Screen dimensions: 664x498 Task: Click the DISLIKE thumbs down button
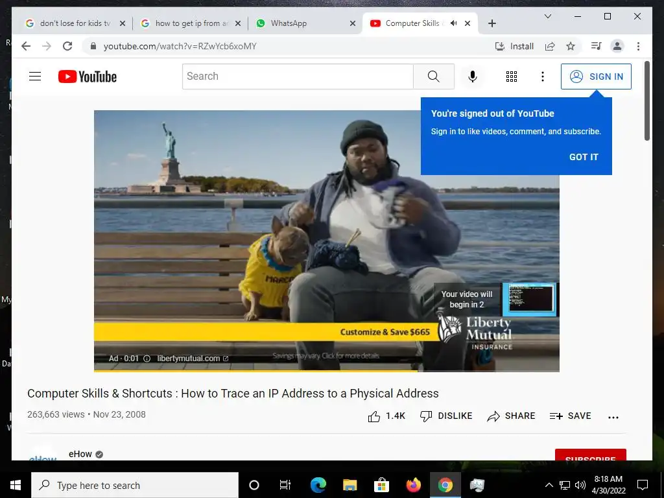click(x=446, y=416)
